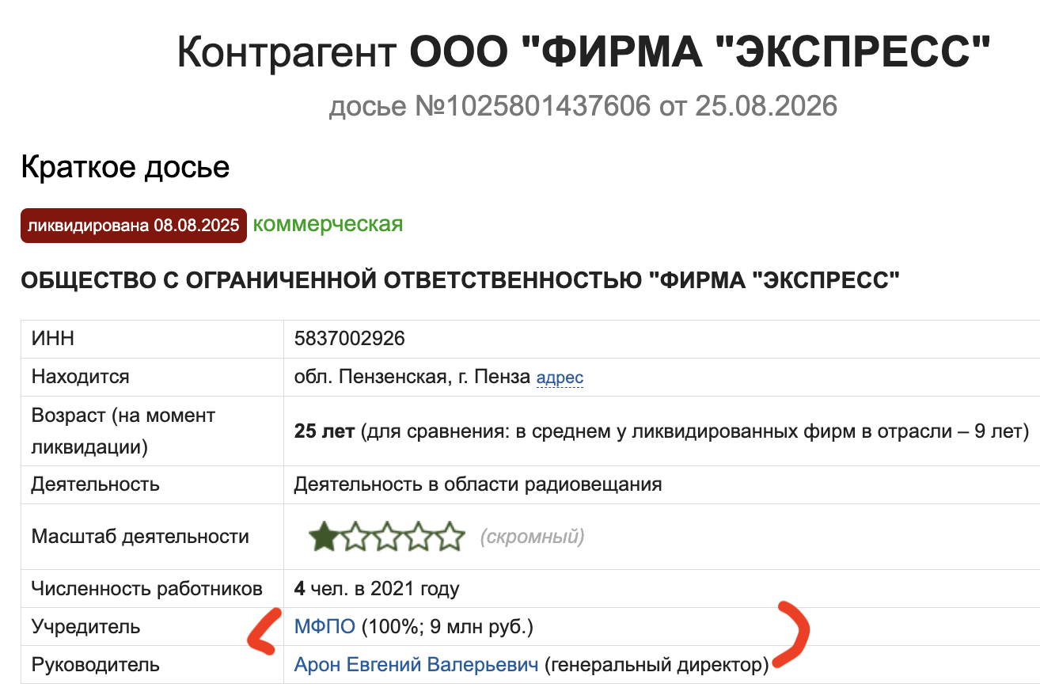Click the ликвидирована 08.08.2025 red badge

[133, 226]
